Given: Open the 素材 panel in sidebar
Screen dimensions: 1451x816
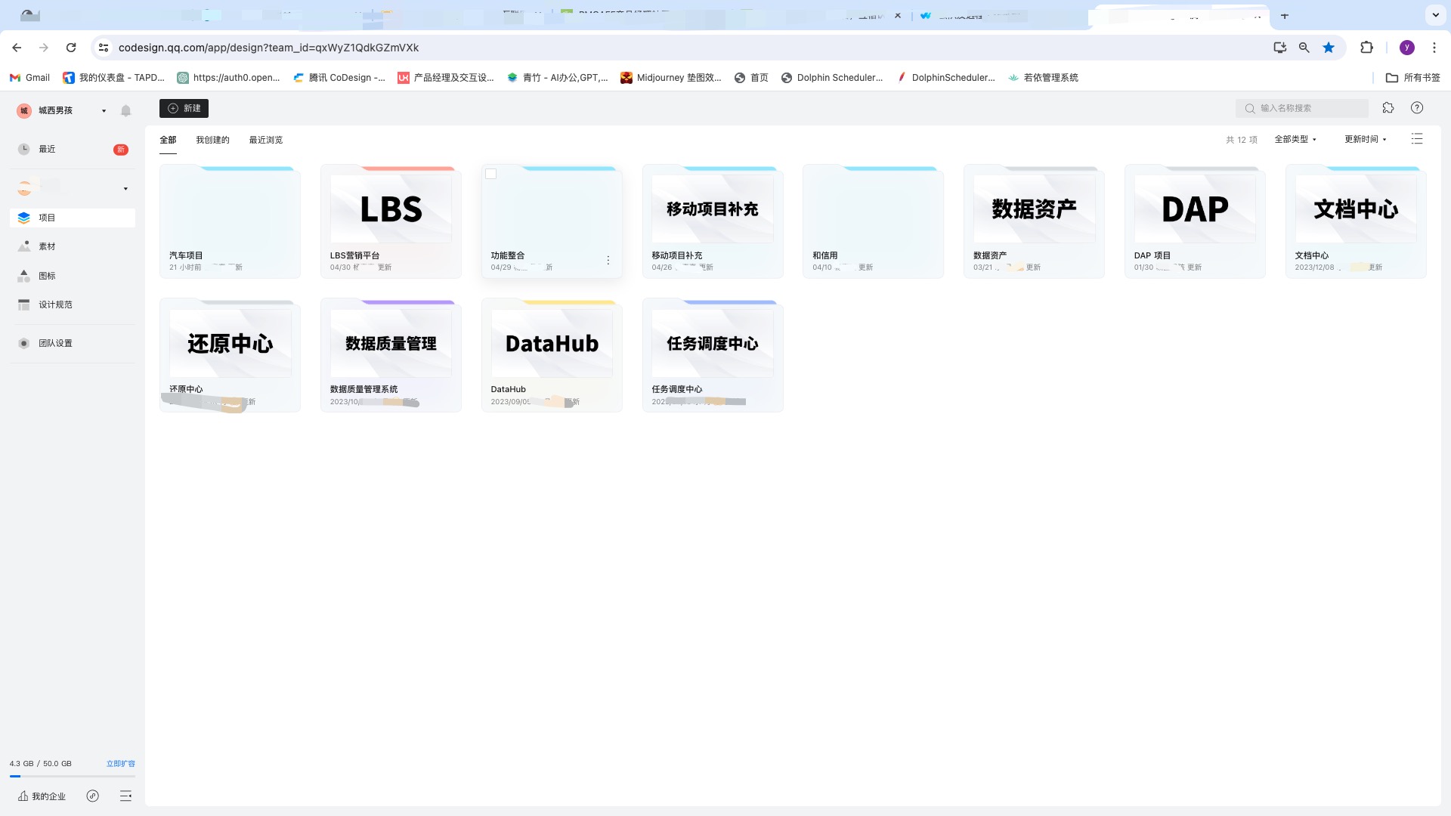Looking at the screenshot, I should (47, 246).
